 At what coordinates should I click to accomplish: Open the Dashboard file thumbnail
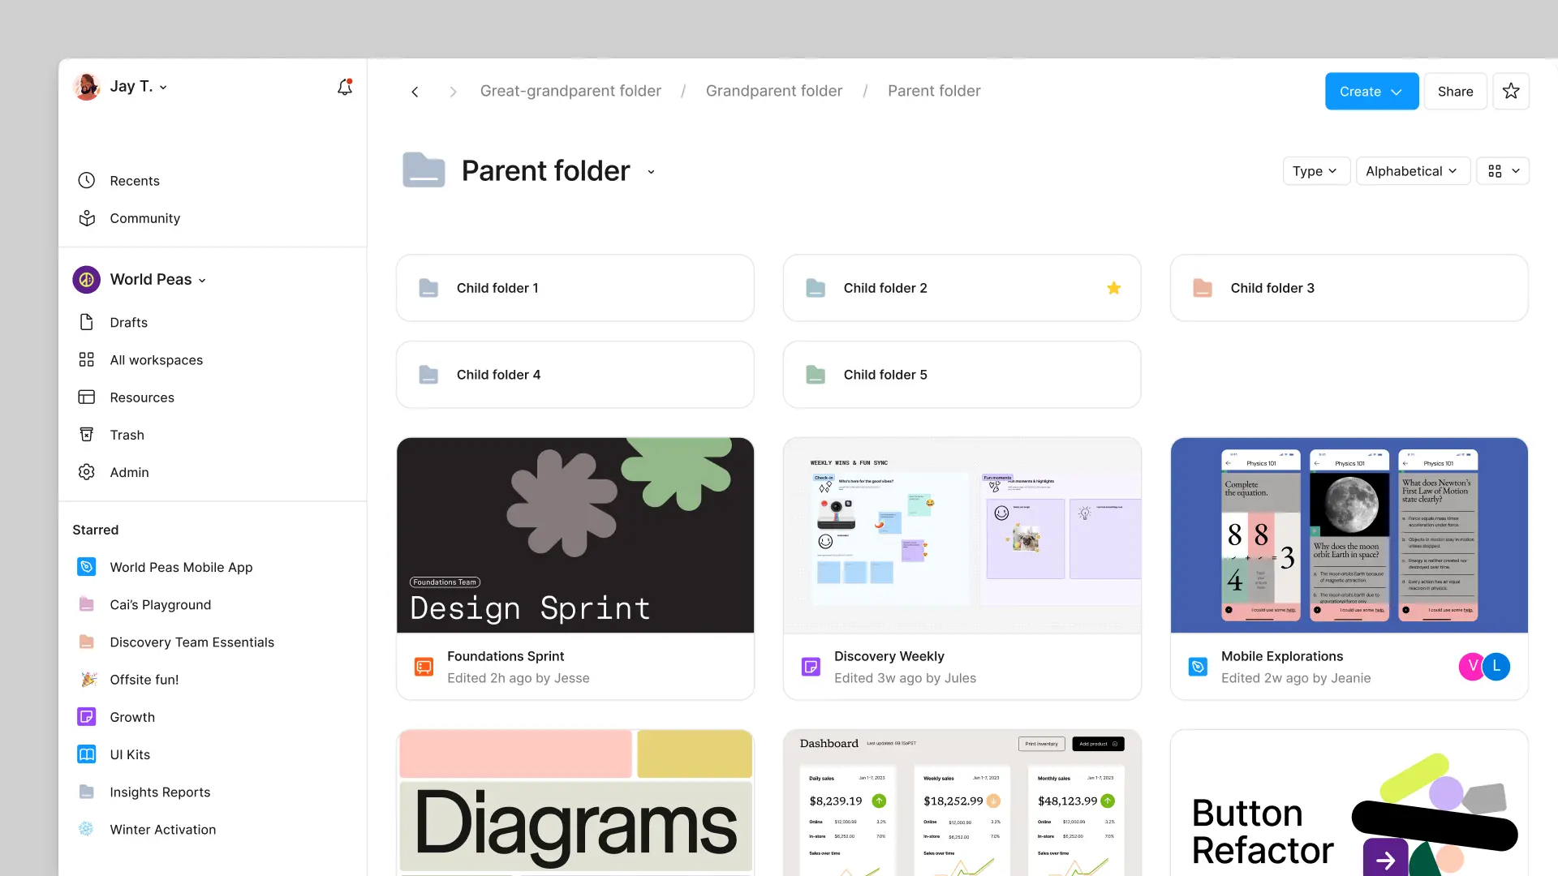tap(962, 802)
